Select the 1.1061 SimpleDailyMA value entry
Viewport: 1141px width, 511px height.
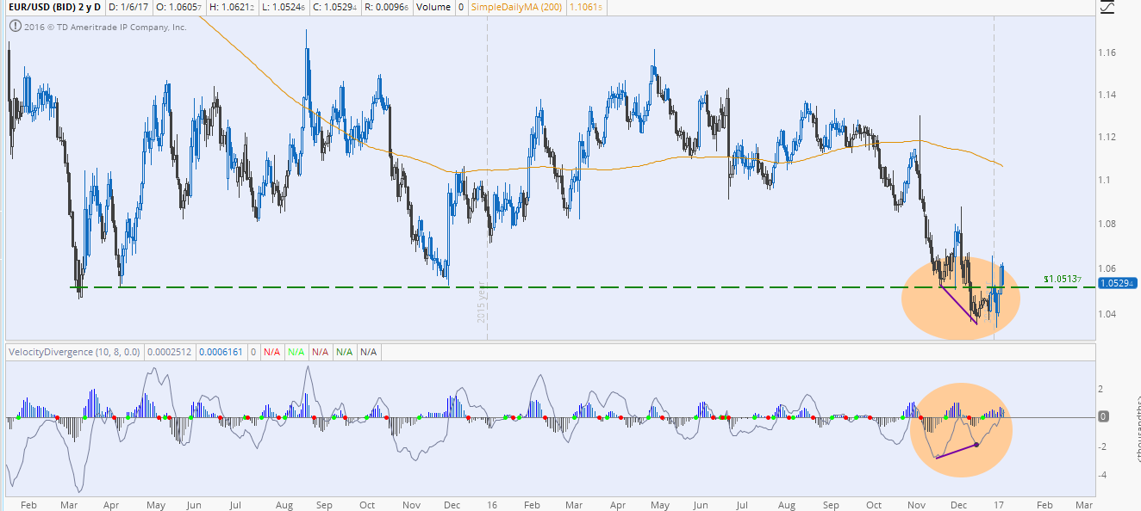(584, 7)
